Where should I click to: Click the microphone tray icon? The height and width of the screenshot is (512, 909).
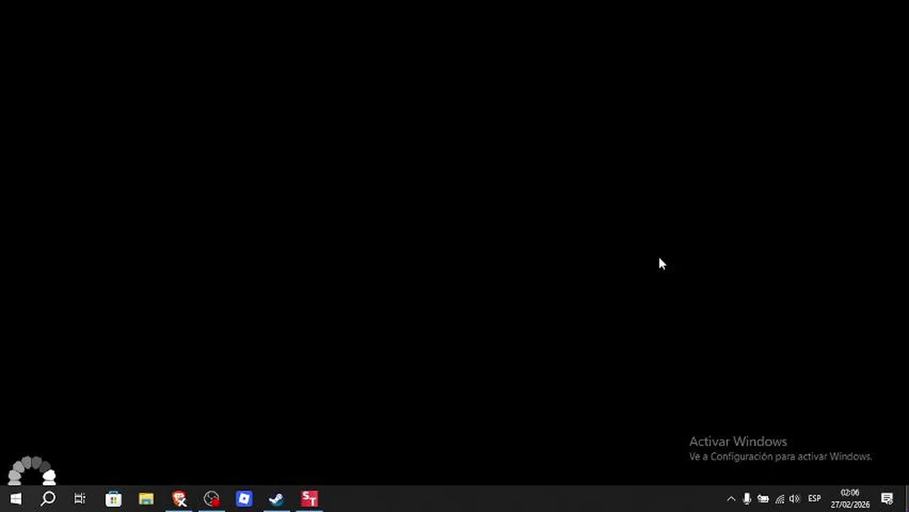point(747,499)
